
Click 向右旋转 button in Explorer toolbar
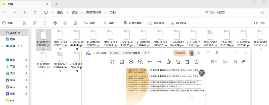coord(178,23)
